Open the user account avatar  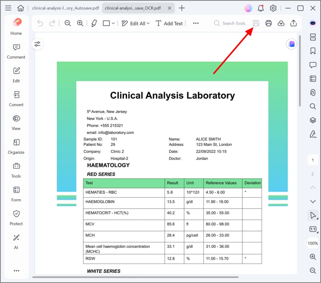tap(248, 8)
